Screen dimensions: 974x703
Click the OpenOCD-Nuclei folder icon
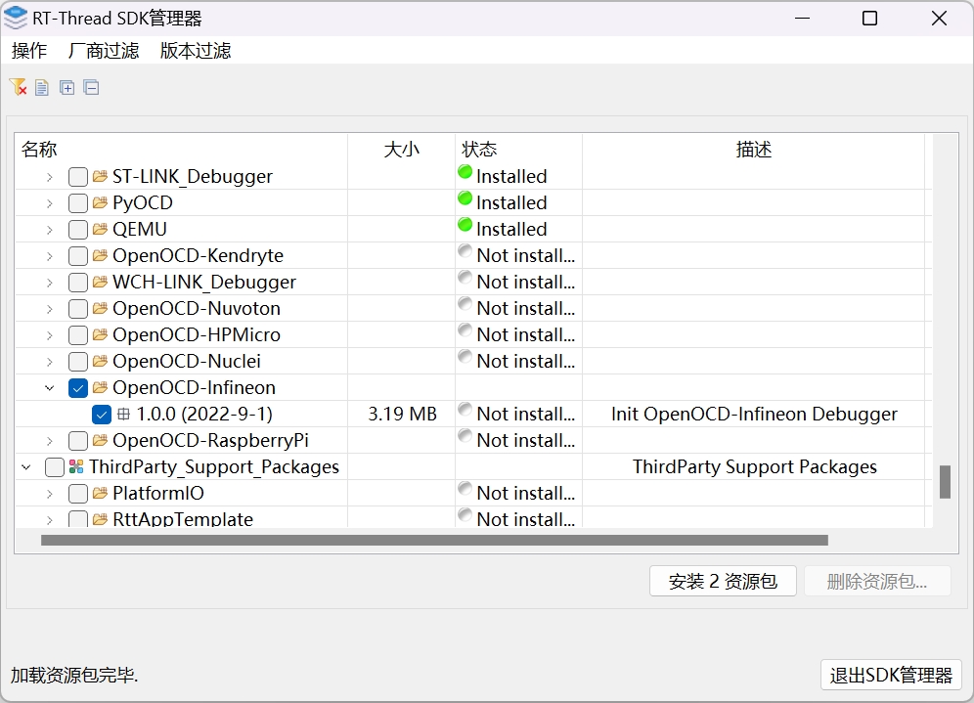pos(100,361)
